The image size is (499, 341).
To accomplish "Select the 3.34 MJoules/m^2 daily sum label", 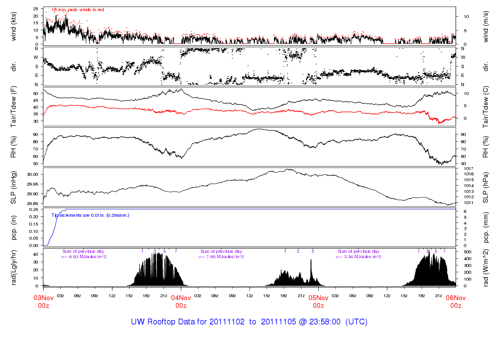I will [x=359, y=257].
